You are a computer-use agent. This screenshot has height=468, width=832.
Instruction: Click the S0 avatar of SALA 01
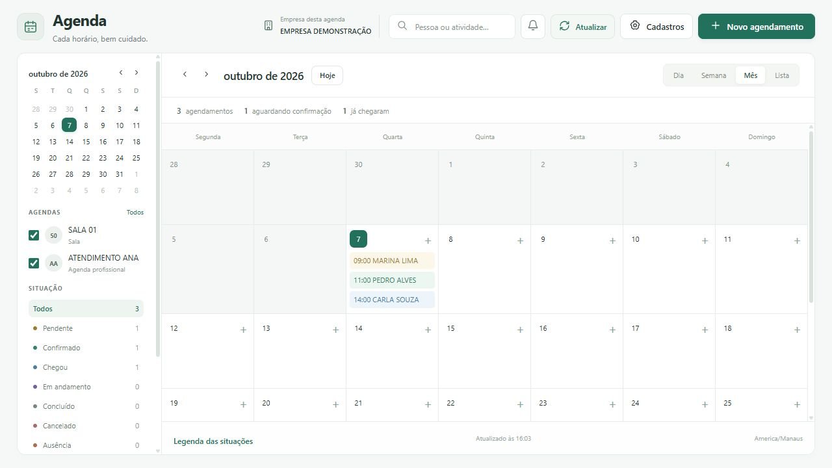(53, 235)
